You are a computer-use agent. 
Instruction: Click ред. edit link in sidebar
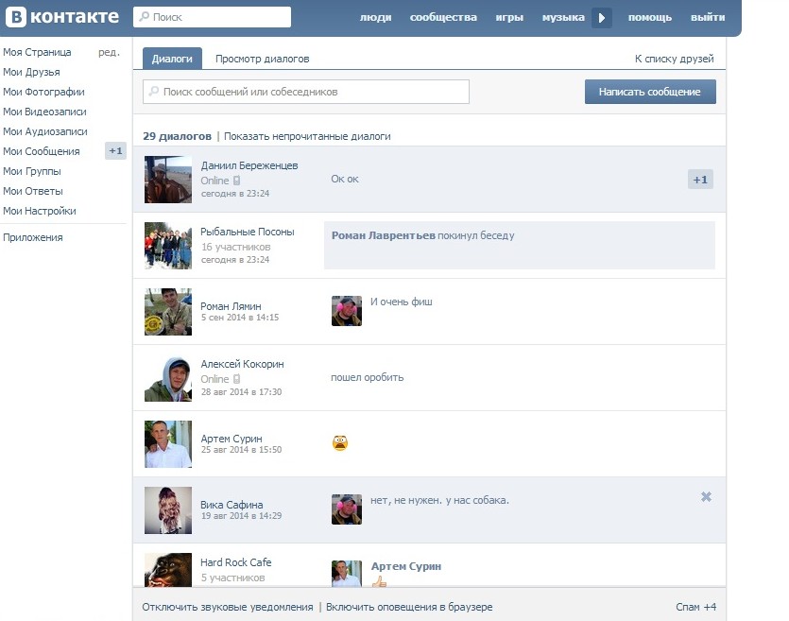(109, 52)
